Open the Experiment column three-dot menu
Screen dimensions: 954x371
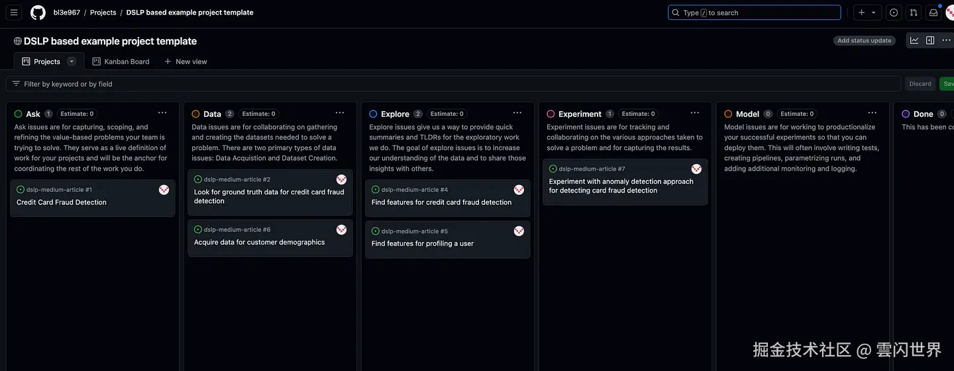click(x=695, y=113)
